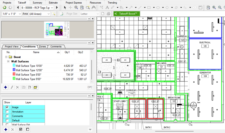Open the Project Express tab
Screen dimensions: 225x133
click(74, 3)
